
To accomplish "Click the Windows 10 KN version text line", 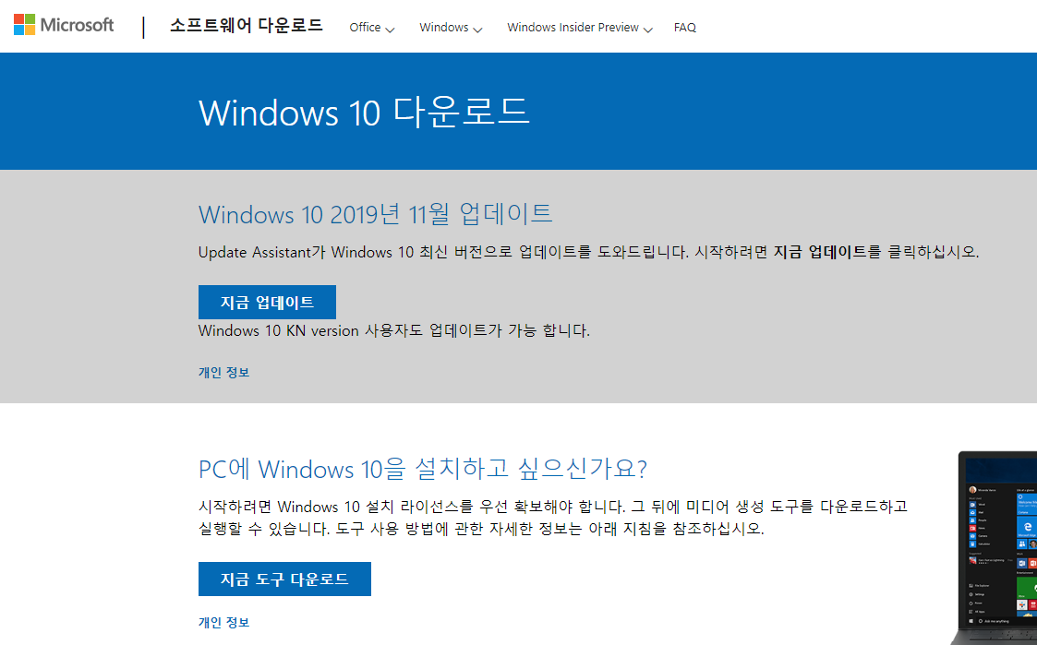I will click(x=394, y=330).
